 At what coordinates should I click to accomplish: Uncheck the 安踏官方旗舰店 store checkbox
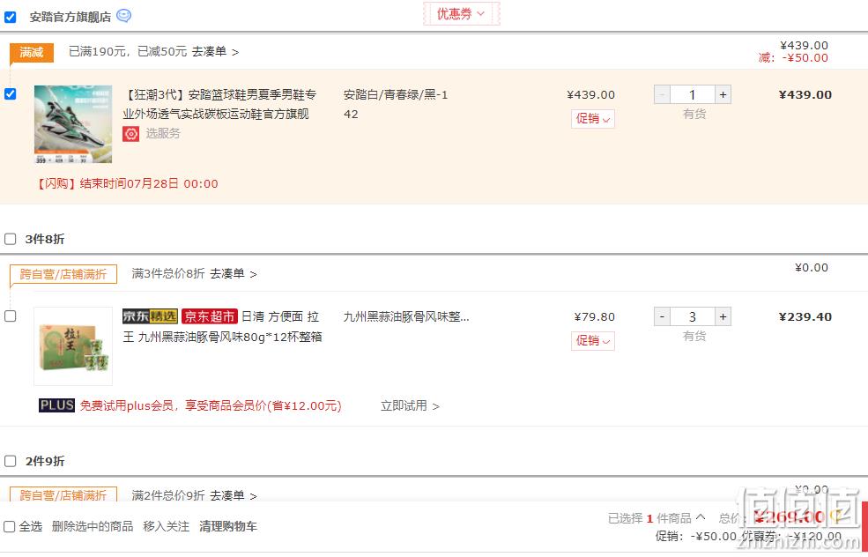pyautogui.click(x=10, y=17)
